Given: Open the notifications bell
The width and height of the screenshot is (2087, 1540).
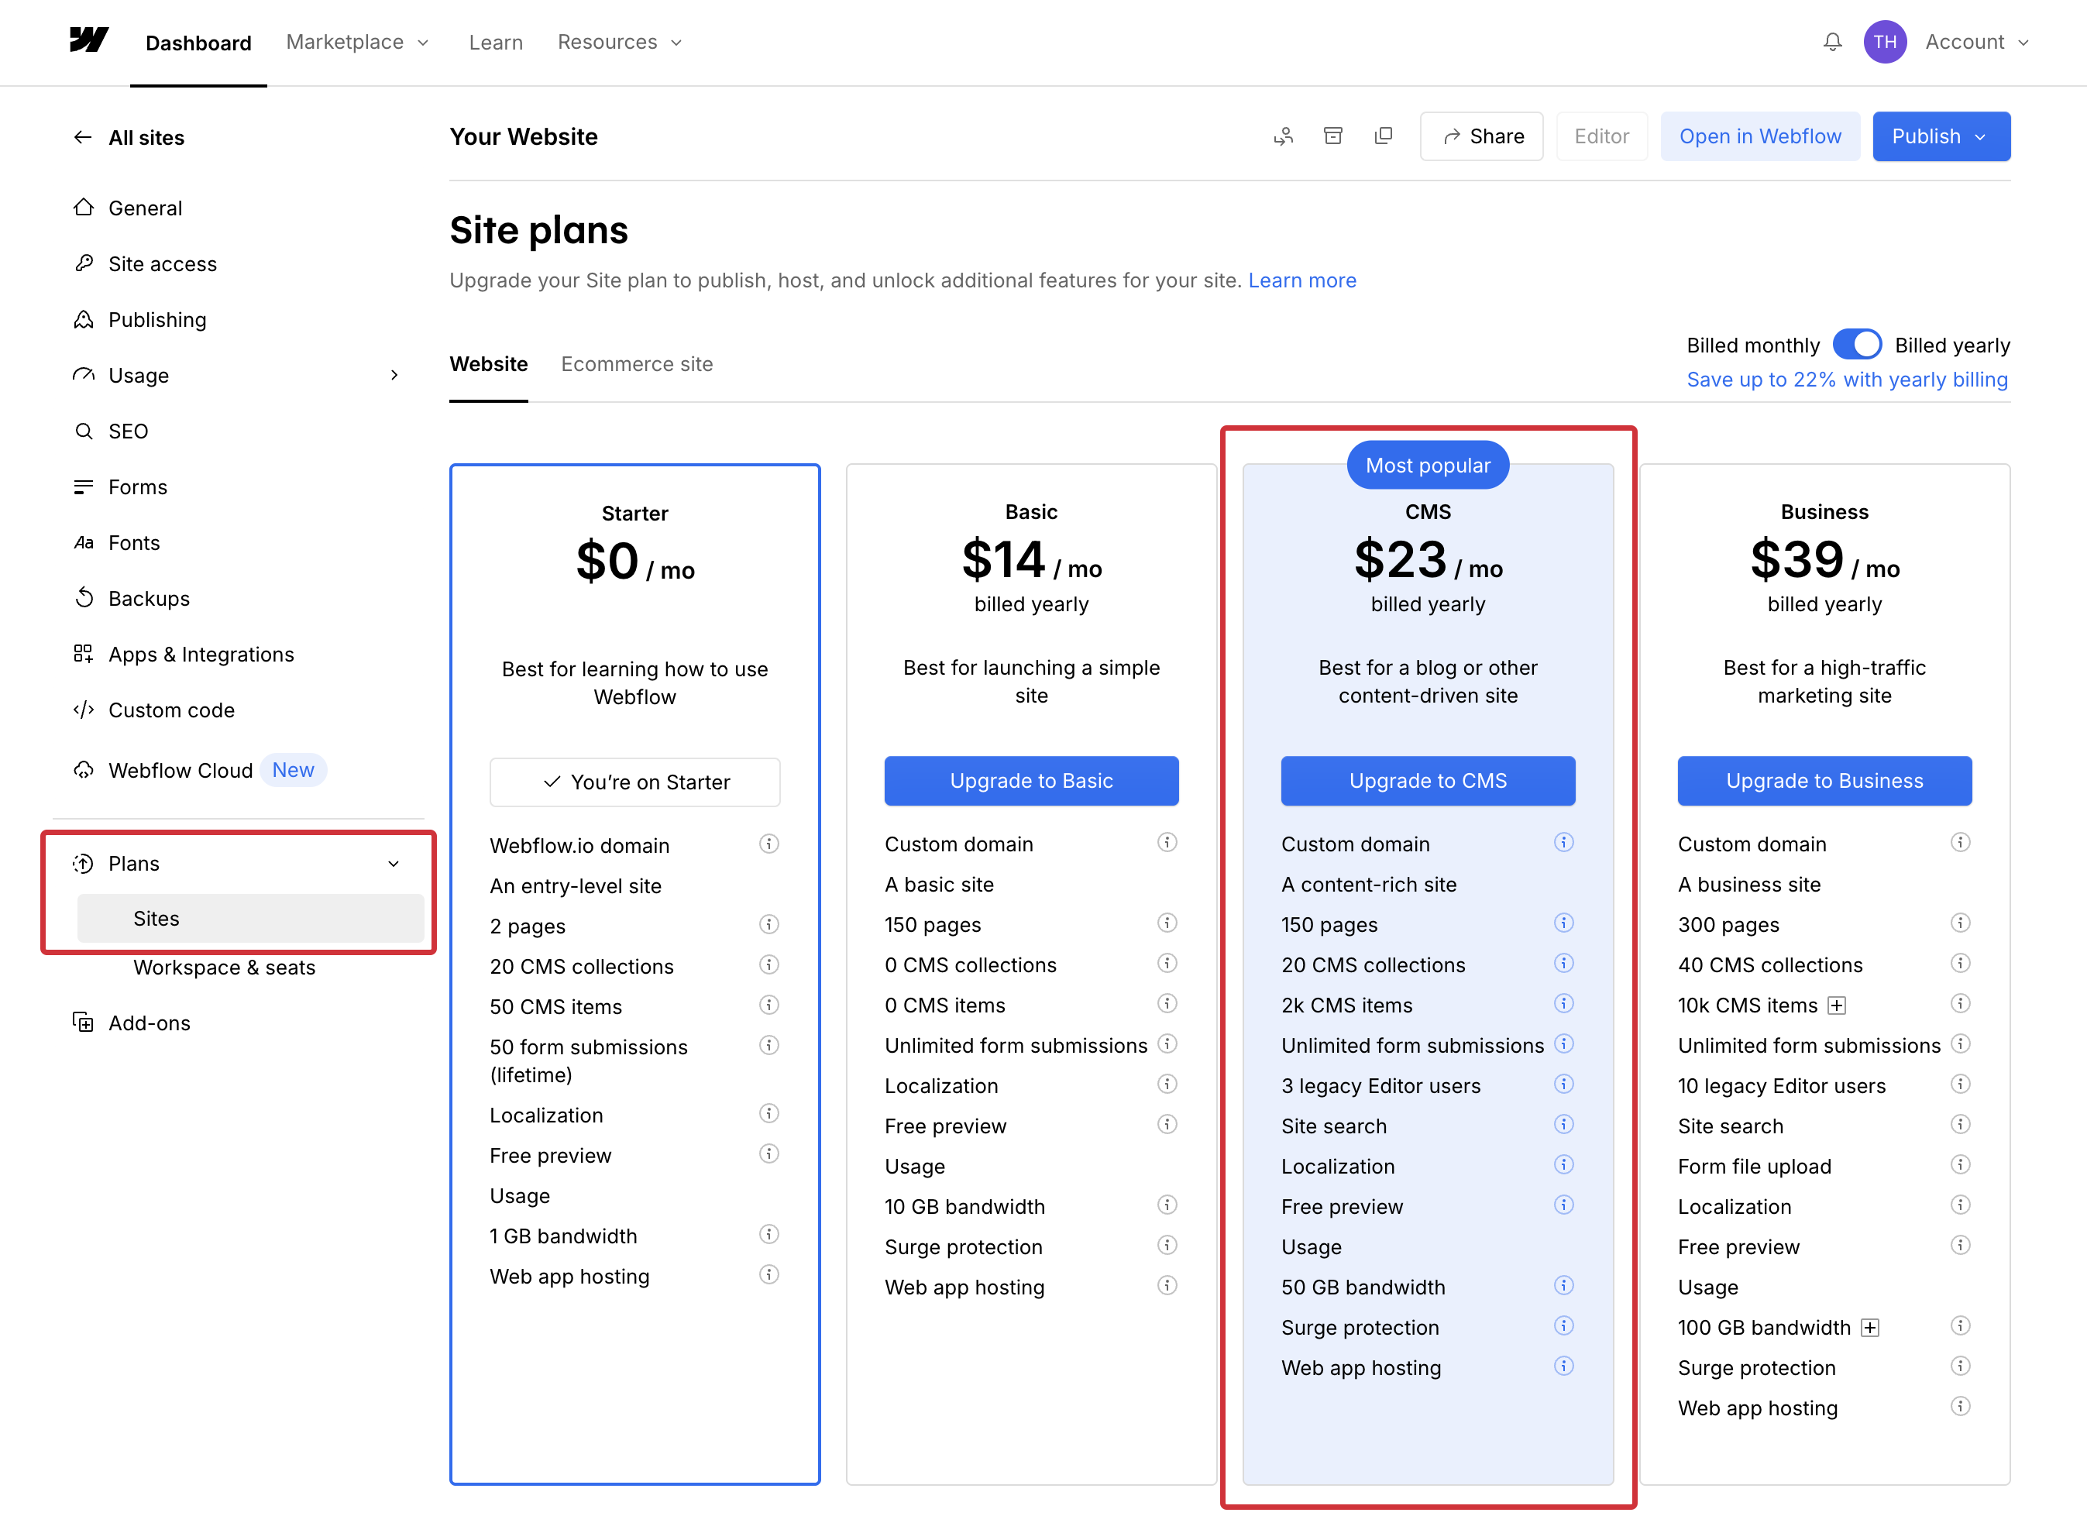Looking at the screenshot, I should [1831, 42].
